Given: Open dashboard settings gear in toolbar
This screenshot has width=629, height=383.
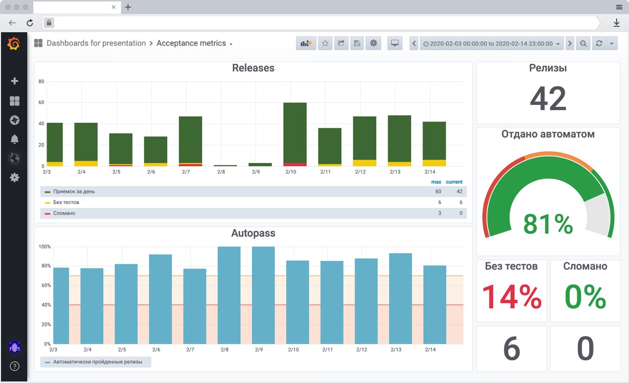Looking at the screenshot, I should pos(374,43).
